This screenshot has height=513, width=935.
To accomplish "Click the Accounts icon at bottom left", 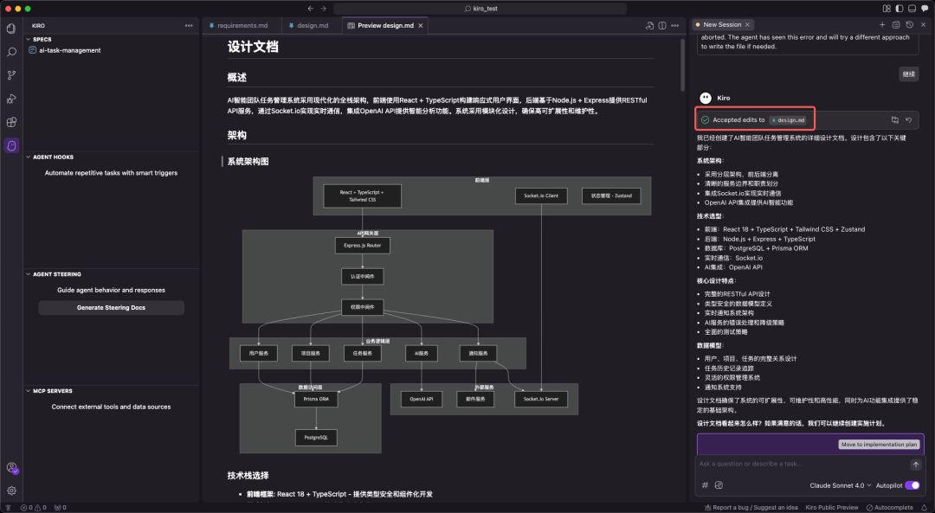I will [x=10, y=467].
